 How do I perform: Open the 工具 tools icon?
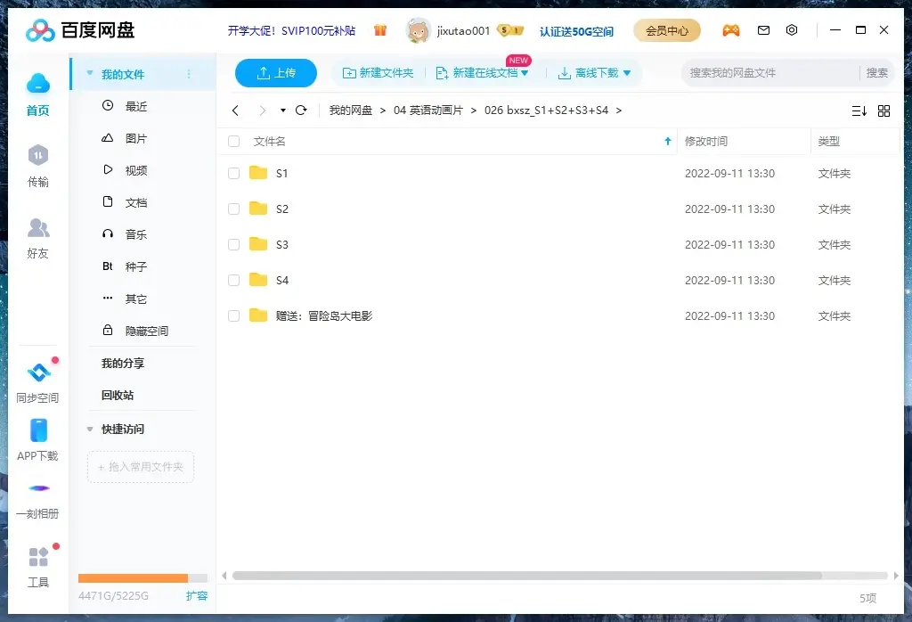[x=38, y=559]
